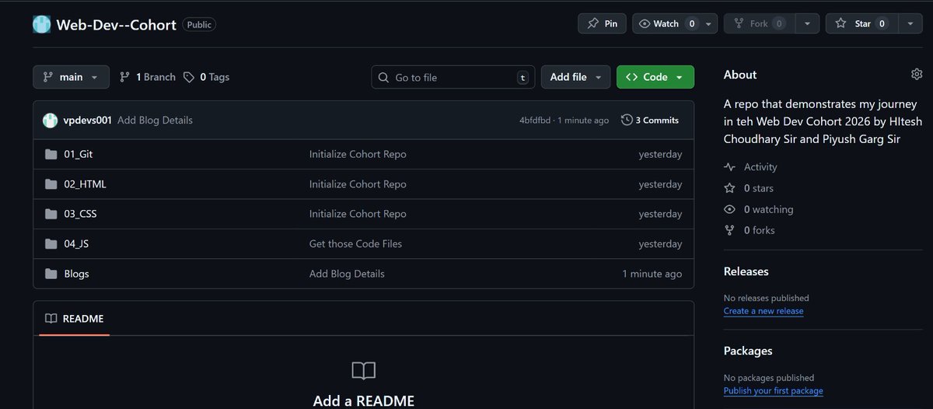View the 3 Commits history

click(650, 121)
